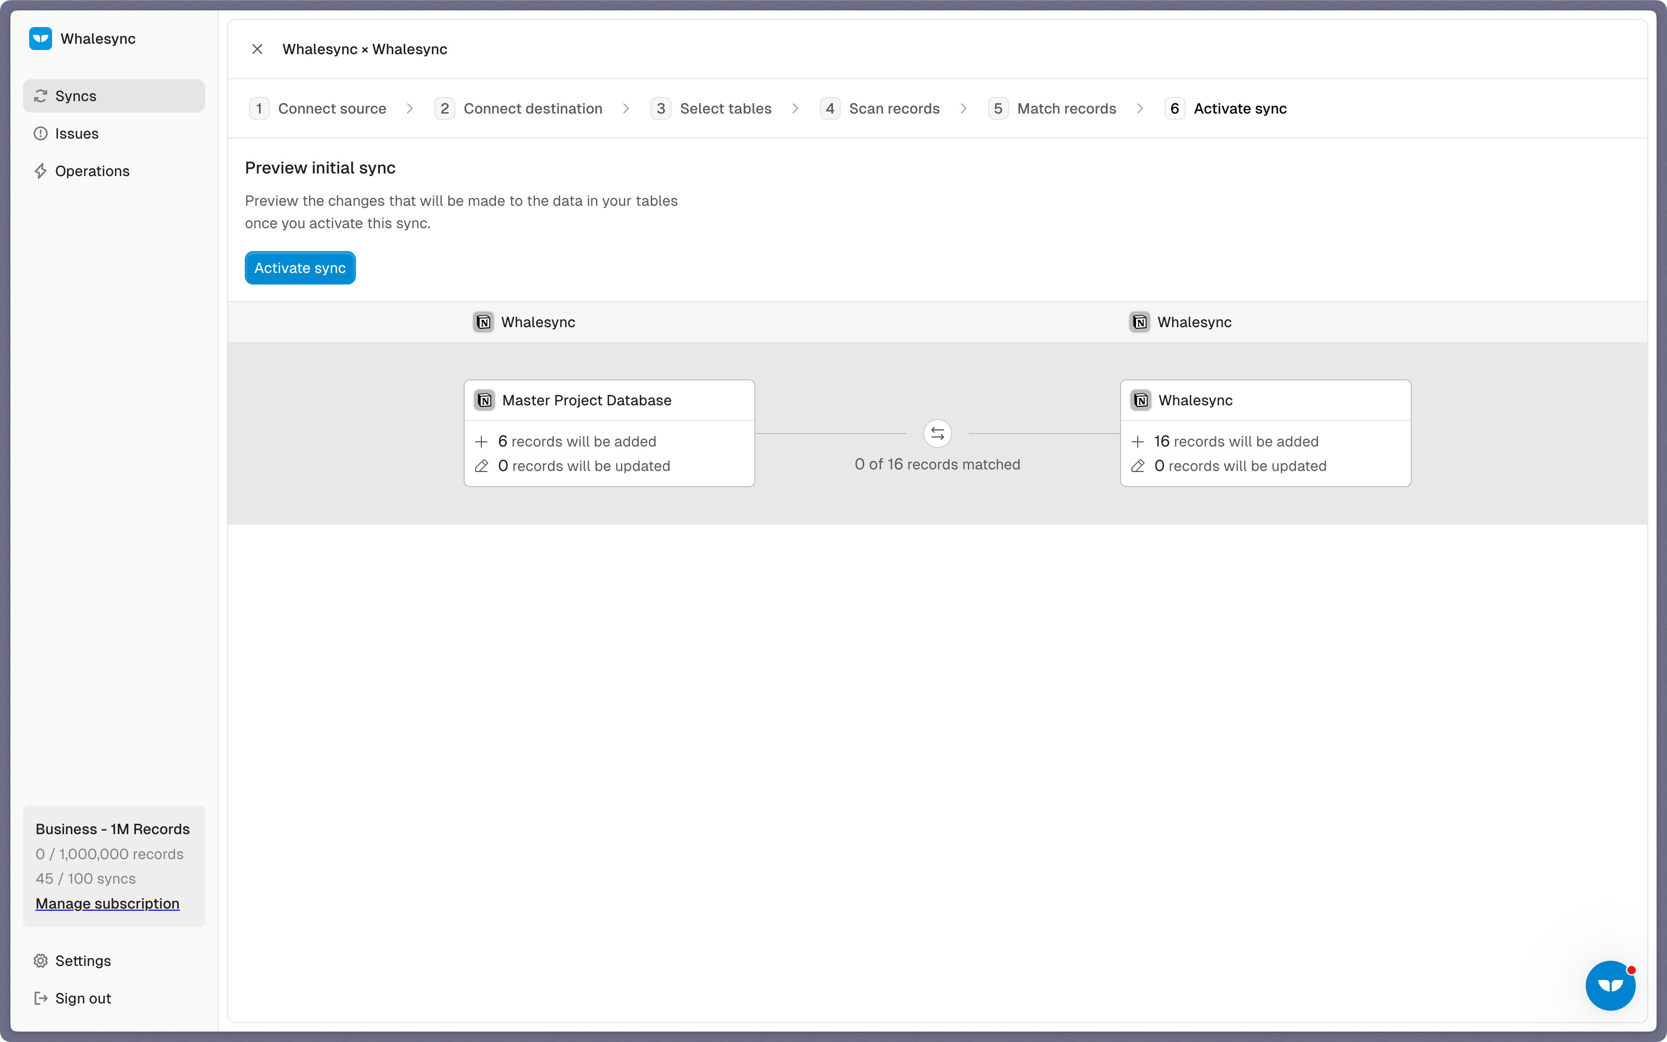1667x1042 pixels.
Task: Click the Settings gear icon
Action: 41,961
